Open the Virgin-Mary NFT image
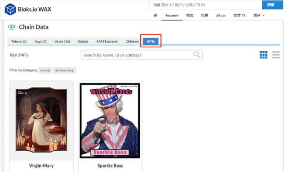The width and height of the screenshot is (284, 172). (x=41, y=119)
